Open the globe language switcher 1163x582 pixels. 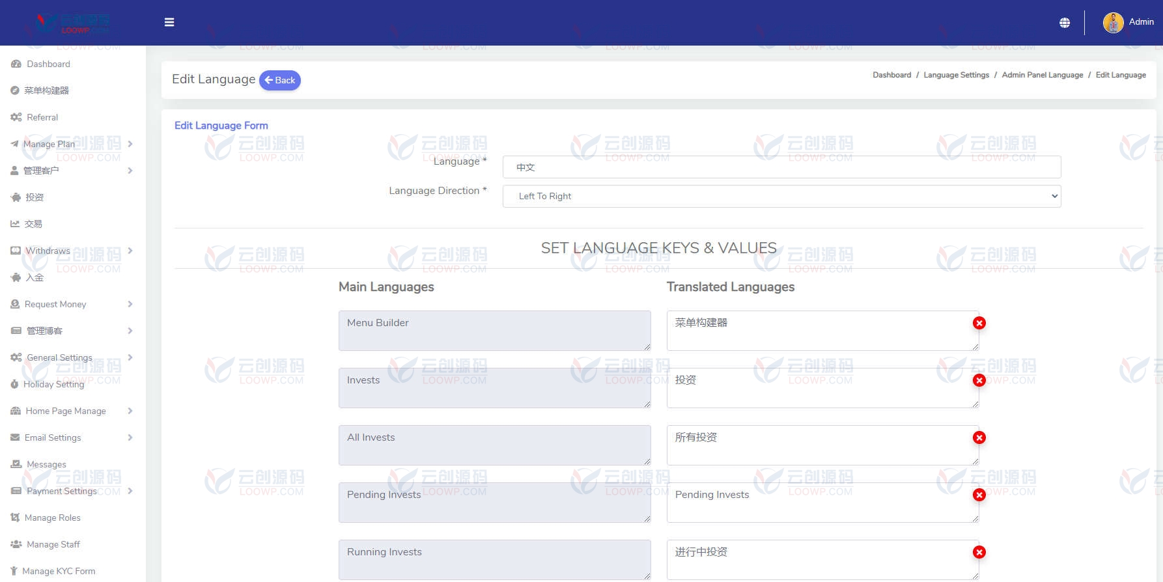click(x=1065, y=23)
